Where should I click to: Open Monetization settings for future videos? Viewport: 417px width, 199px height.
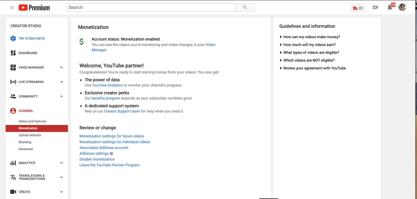(112, 136)
